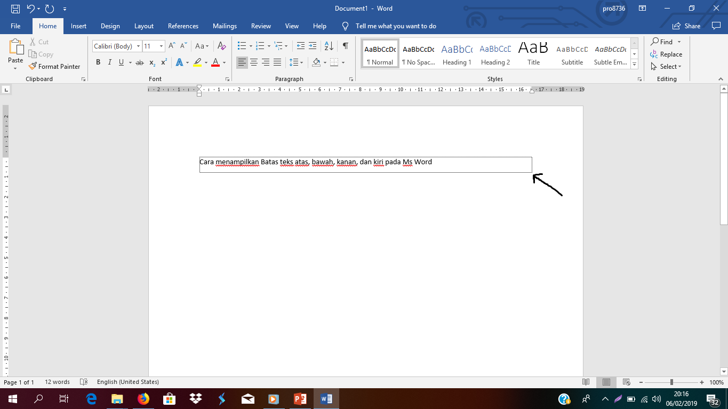Expand the Styles gallery More arrow
Screen dimensions: 728x409
[634, 65]
